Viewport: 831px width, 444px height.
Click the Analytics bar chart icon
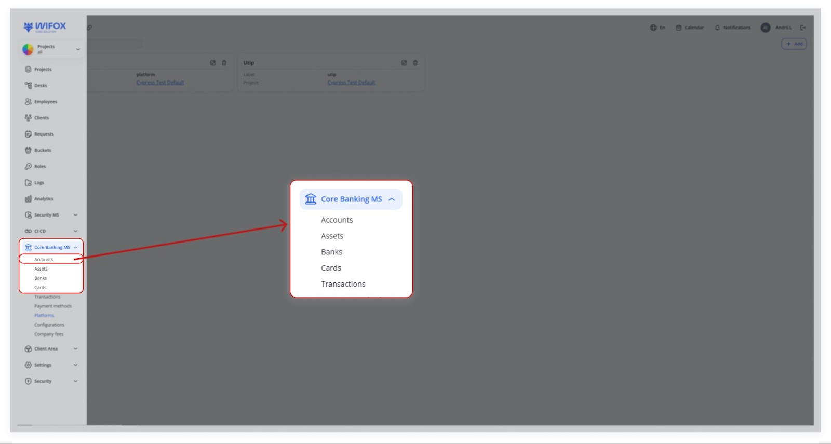(28, 199)
